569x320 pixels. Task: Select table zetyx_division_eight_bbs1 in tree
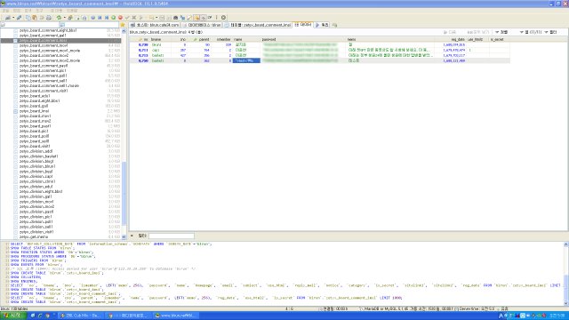pyautogui.click(x=41, y=192)
